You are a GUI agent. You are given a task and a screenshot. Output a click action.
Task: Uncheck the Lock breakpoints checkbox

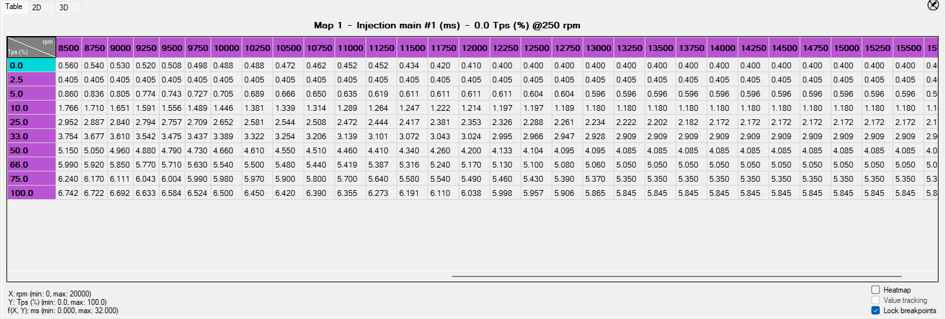click(876, 311)
